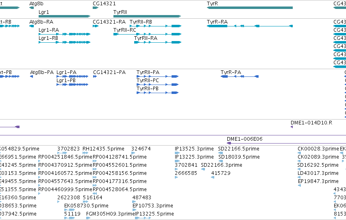Select the LD43017.3prime EST label
Viewport: 346px width, 220px height.
[x=318, y=173]
